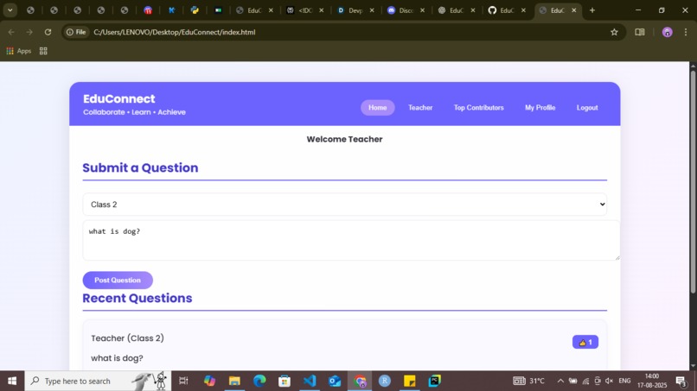Image resolution: width=697 pixels, height=391 pixels.
Task: Bookmark this page with the star icon
Action: click(x=614, y=32)
